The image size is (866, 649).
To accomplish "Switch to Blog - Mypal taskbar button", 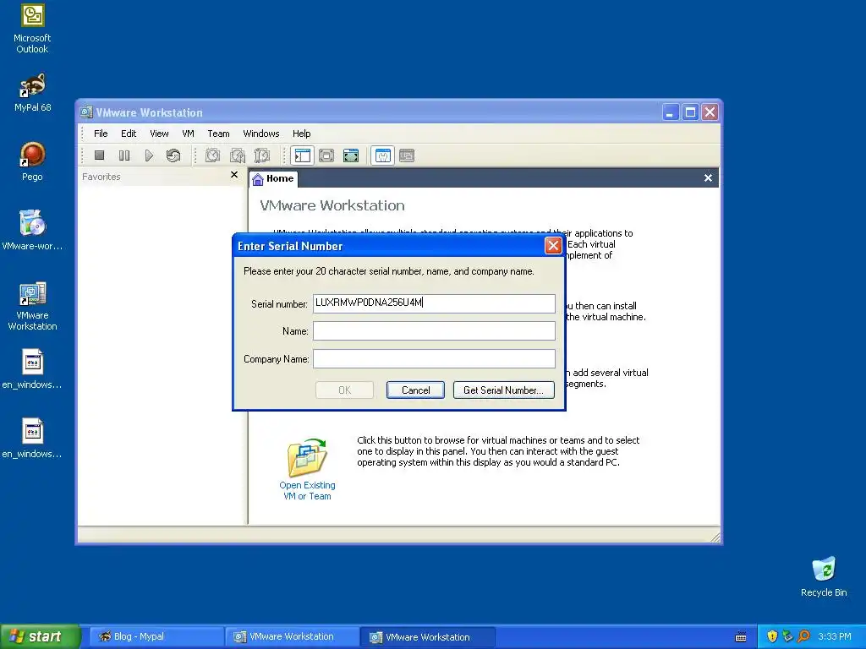I will (x=156, y=636).
